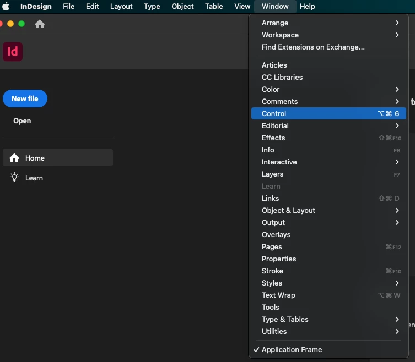Expand the Interactive submenu
The image size is (415, 362).
pos(328,162)
